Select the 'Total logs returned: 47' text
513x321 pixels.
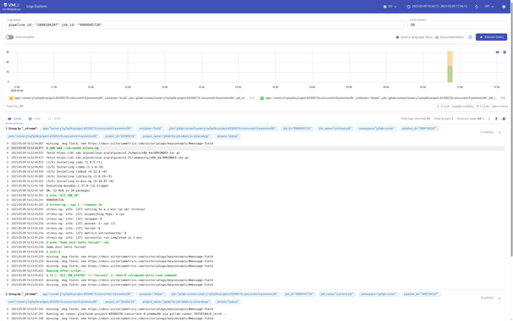(416, 119)
